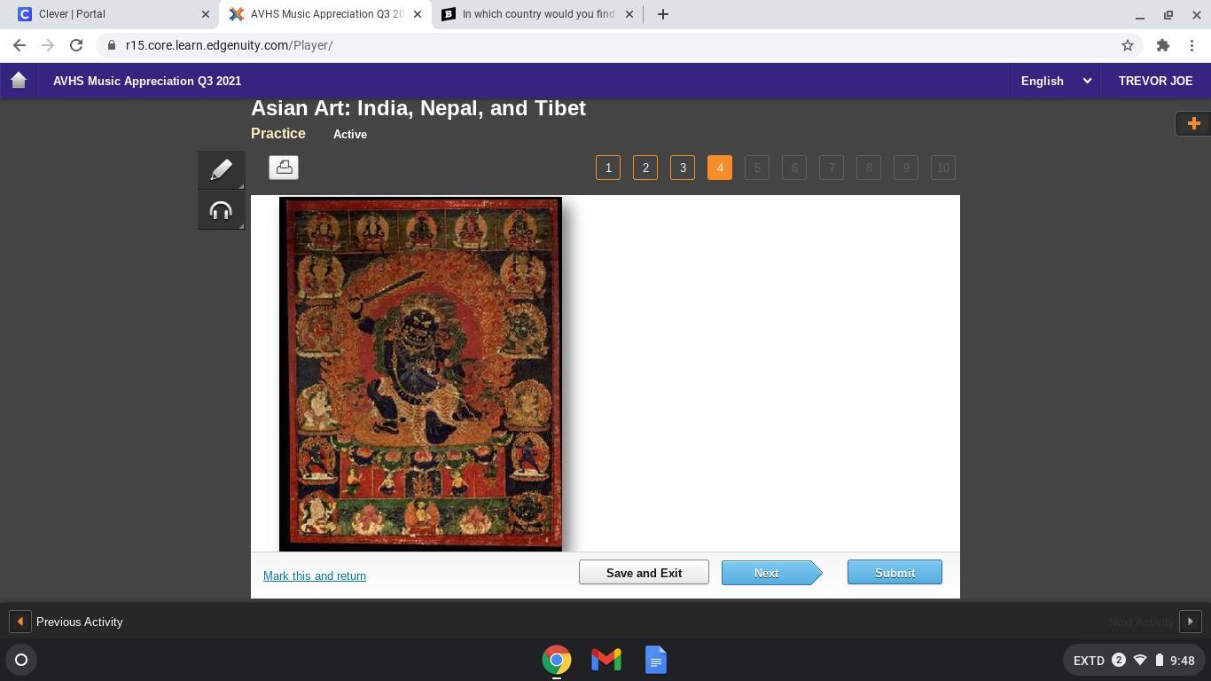Click the Next button
The height and width of the screenshot is (681, 1211).
point(771,573)
